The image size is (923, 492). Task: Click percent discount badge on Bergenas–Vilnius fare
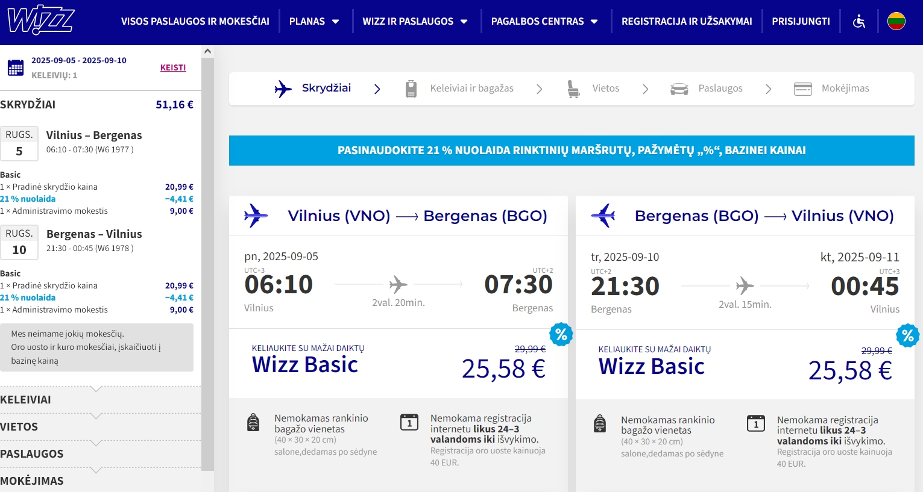908,335
